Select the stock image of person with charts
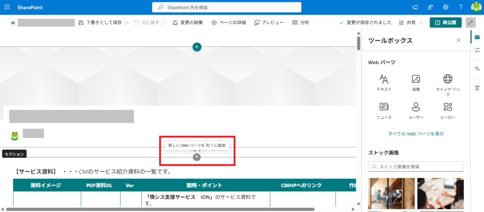 (441, 193)
